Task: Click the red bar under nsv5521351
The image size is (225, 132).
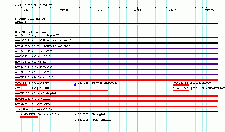Action: pyautogui.click(x=116, y=96)
